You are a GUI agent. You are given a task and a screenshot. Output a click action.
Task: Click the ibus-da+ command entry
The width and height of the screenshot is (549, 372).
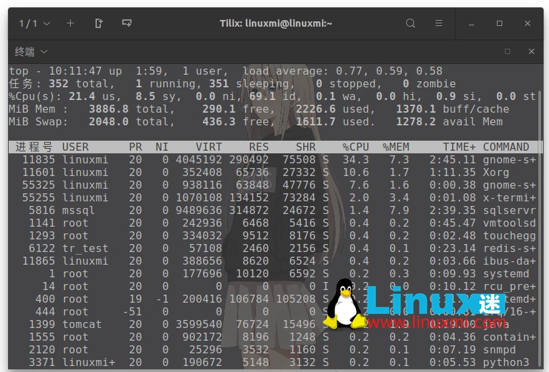click(x=510, y=261)
